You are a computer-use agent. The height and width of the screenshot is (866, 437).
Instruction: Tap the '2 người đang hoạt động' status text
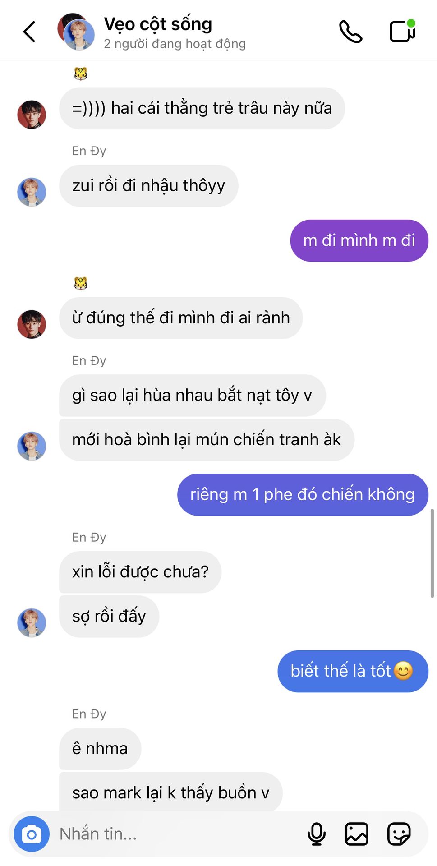pos(175,44)
